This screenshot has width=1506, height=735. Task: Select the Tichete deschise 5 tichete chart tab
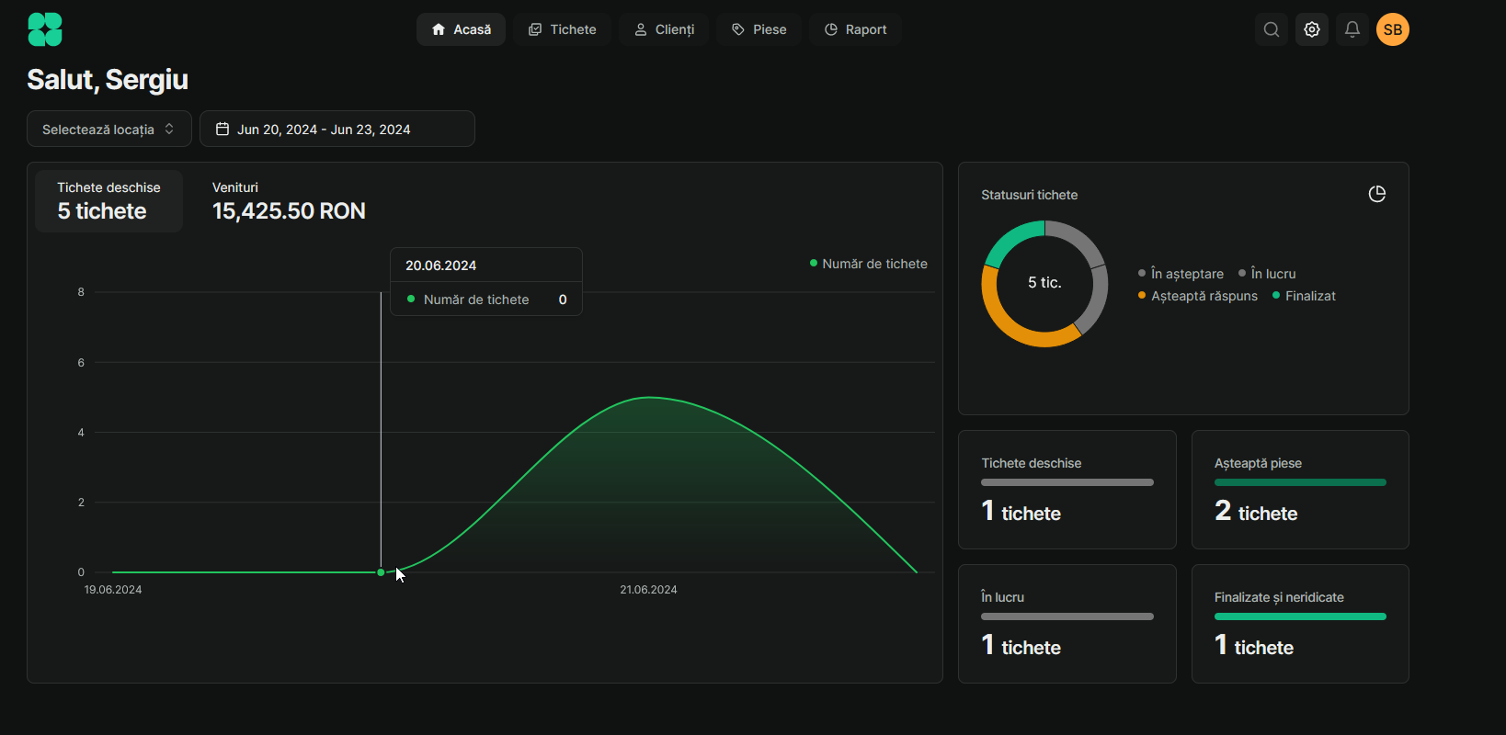pos(108,201)
